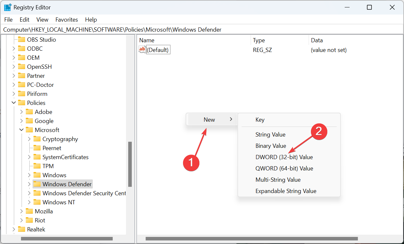Image resolution: width=404 pixels, height=244 pixels.
Task: Click the TPM folder icon
Action: point(37,166)
